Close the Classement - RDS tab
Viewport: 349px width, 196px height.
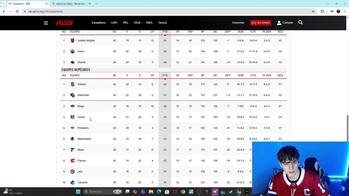tap(46, 4)
